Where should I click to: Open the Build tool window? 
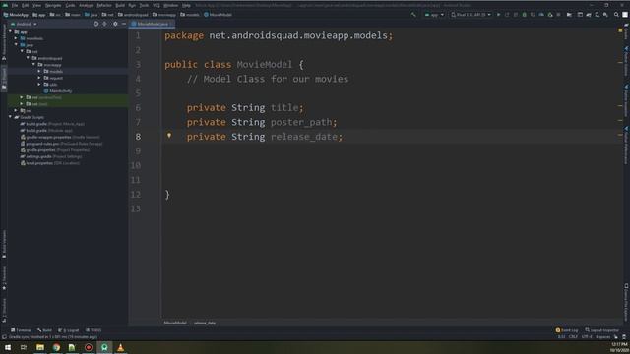(44, 330)
